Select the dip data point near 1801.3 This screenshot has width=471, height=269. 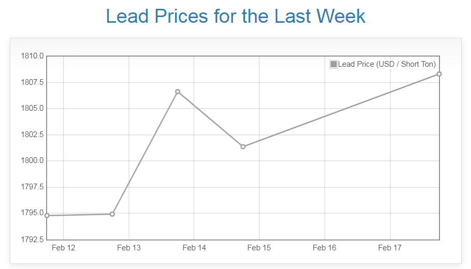(x=243, y=146)
